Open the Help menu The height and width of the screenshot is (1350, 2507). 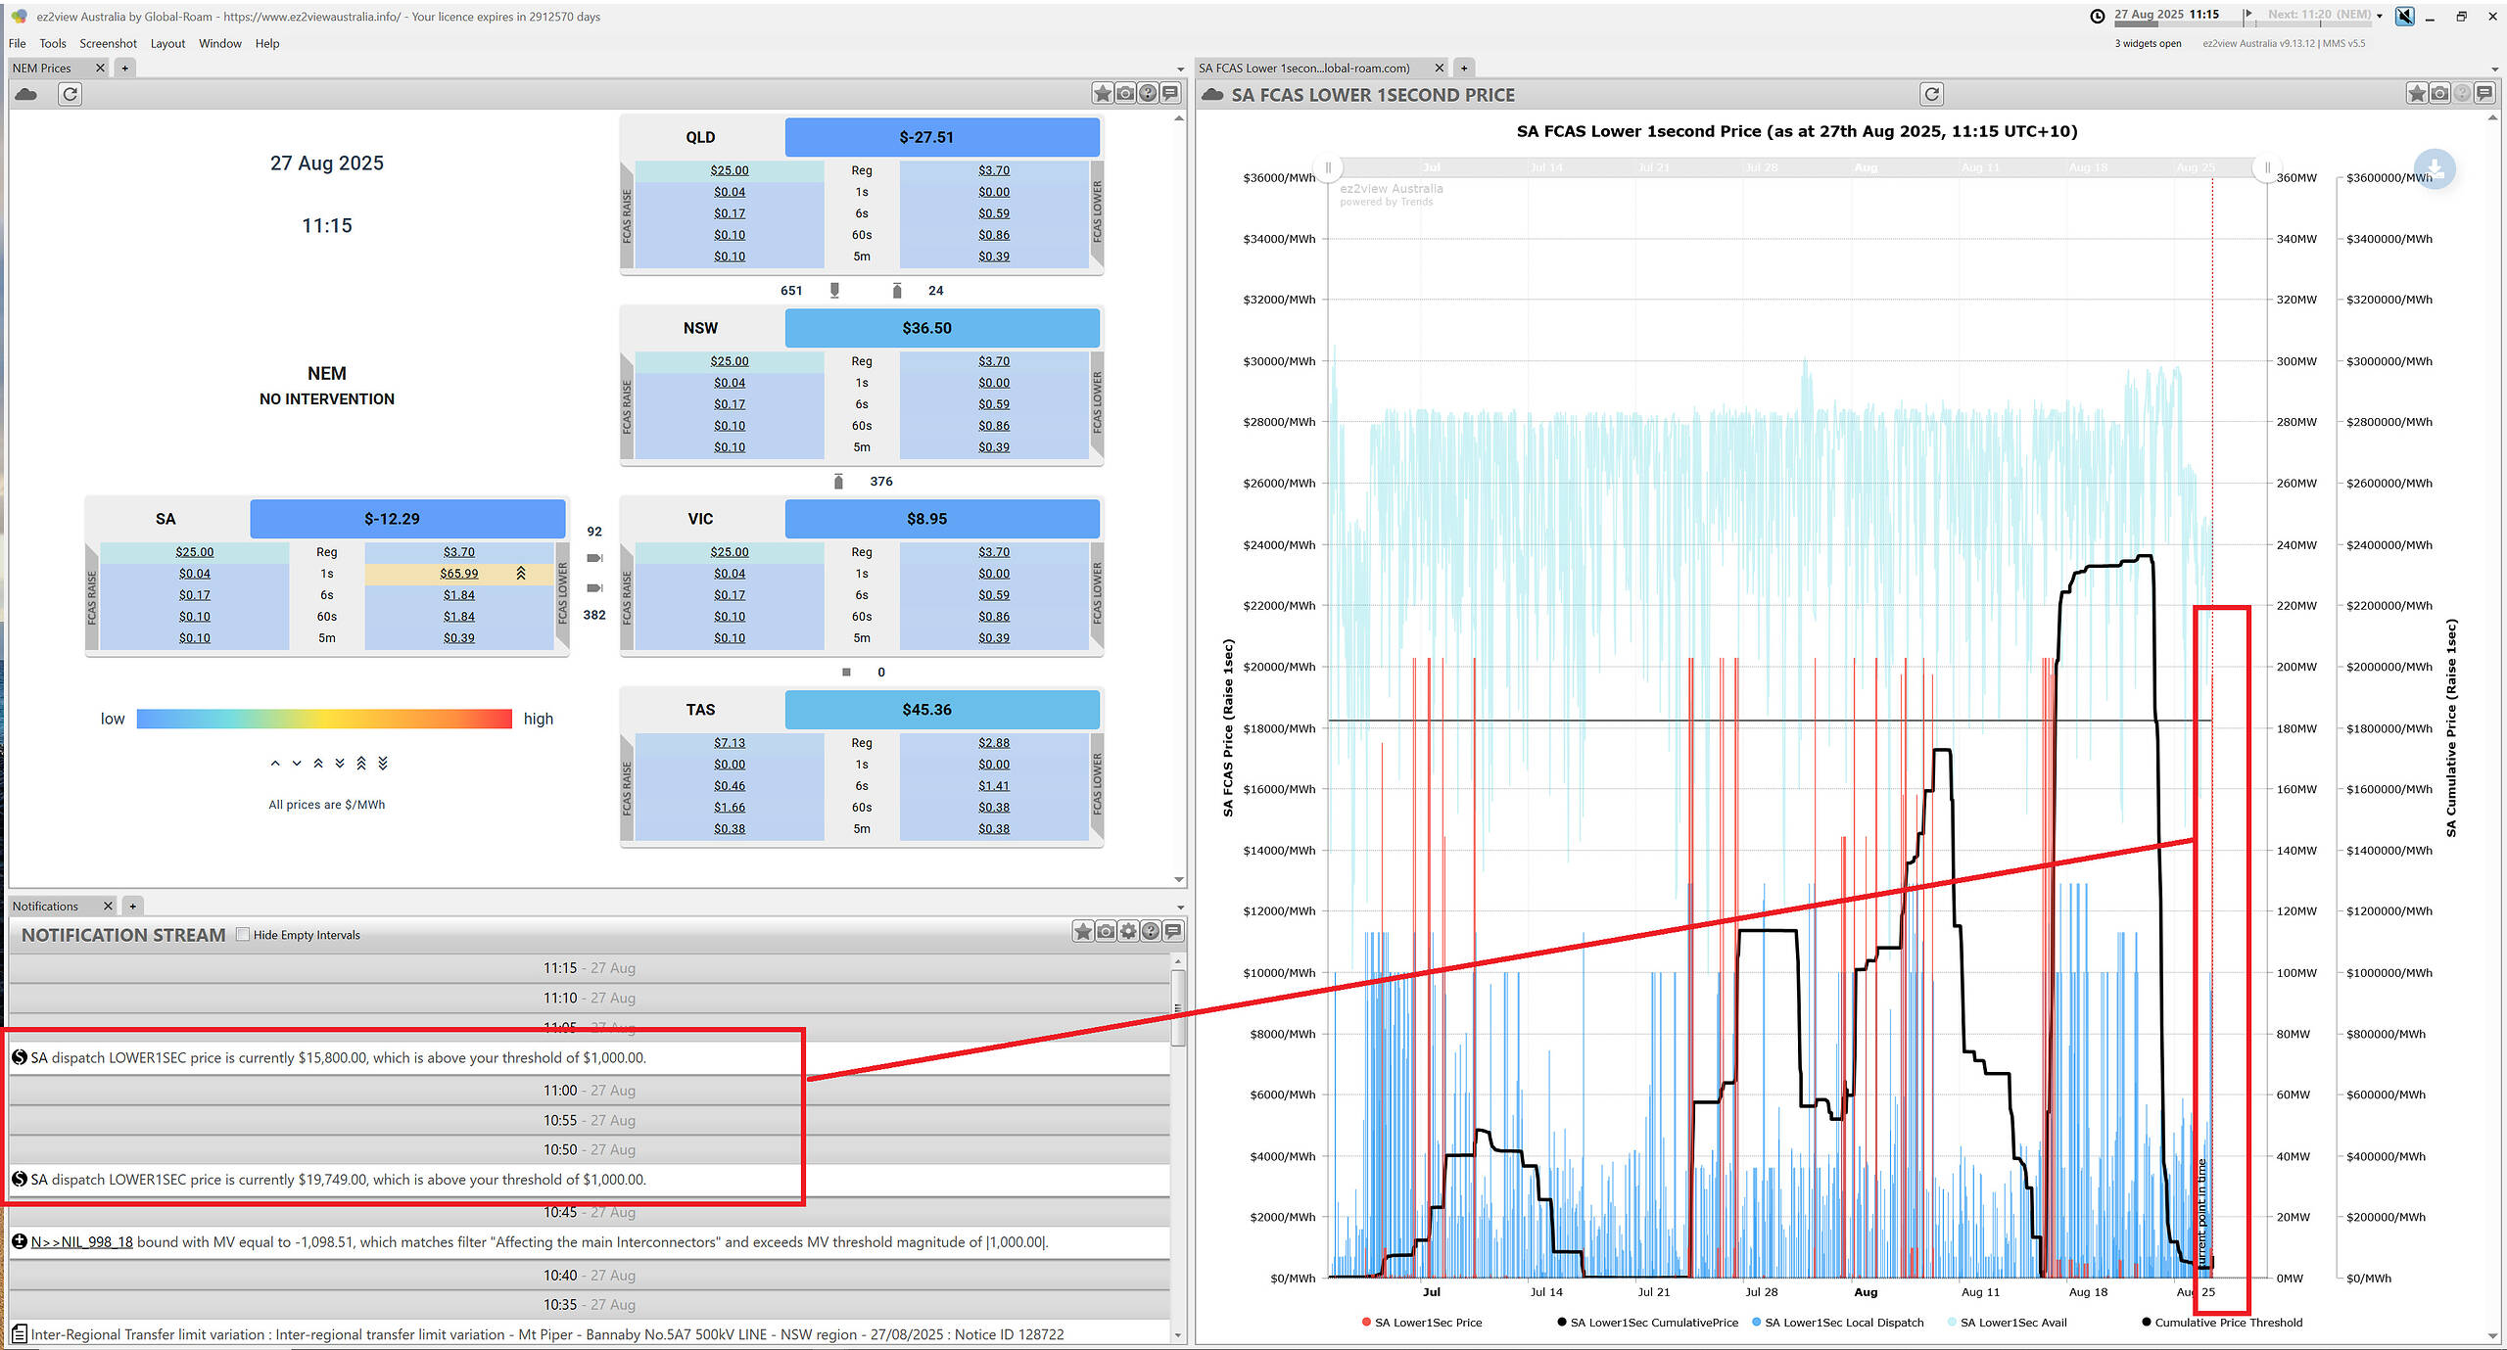click(x=267, y=43)
